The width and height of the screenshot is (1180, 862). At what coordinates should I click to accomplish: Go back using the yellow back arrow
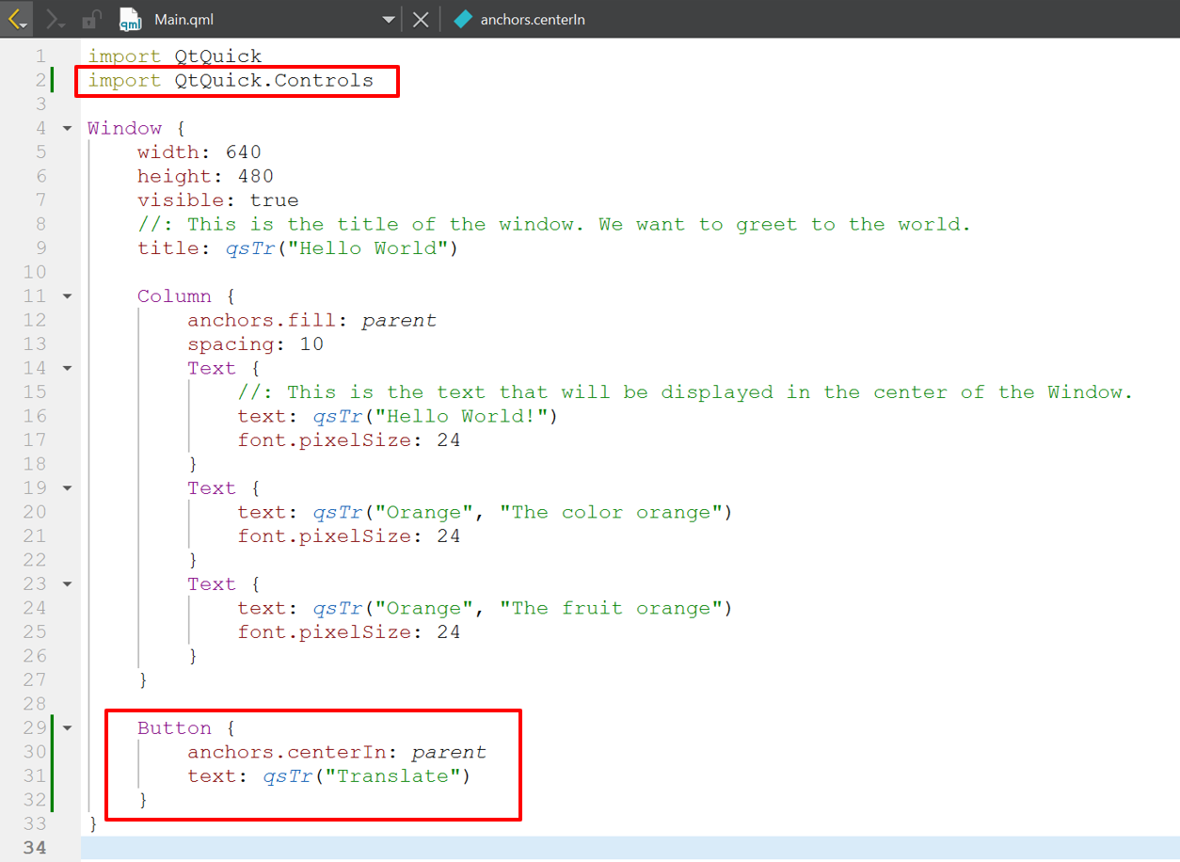[16, 19]
